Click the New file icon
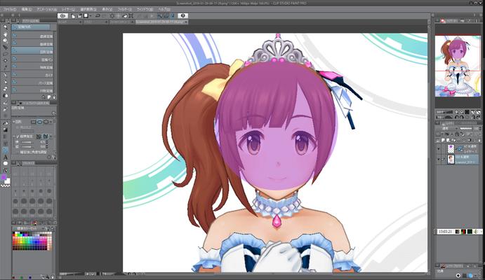The width and height of the screenshot is (485, 280). coord(73,15)
